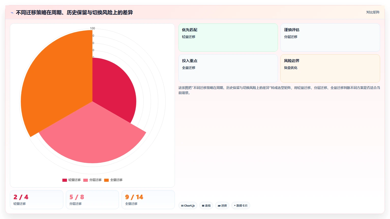The width and height of the screenshot is (390, 219).
Task: Click the chart icon in Chart.js chip
Action: point(182,206)
